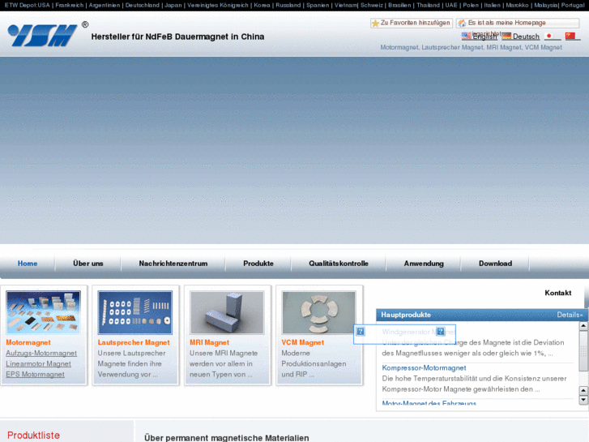The width and height of the screenshot is (589, 442).
Task: Select the USA depot link
Action: [44, 5]
